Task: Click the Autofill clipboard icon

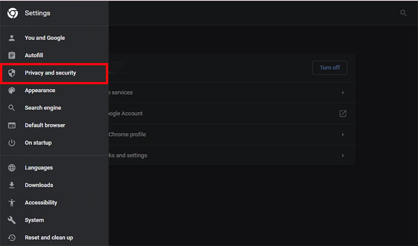Action: pos(12,55)
